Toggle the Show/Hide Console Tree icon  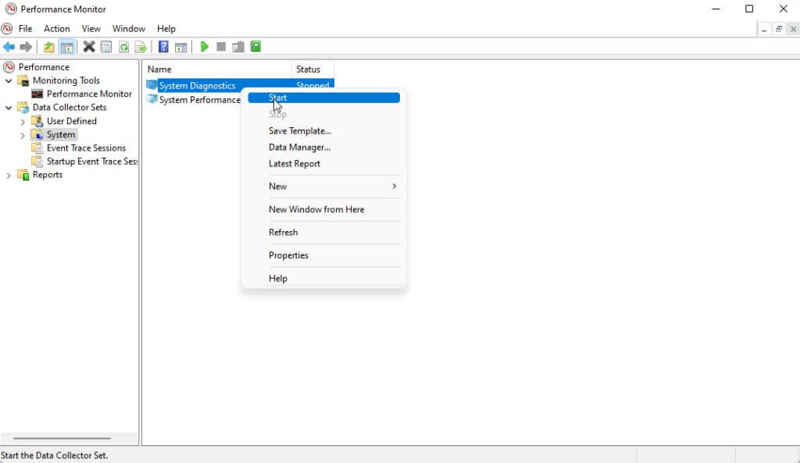point(66,47)
